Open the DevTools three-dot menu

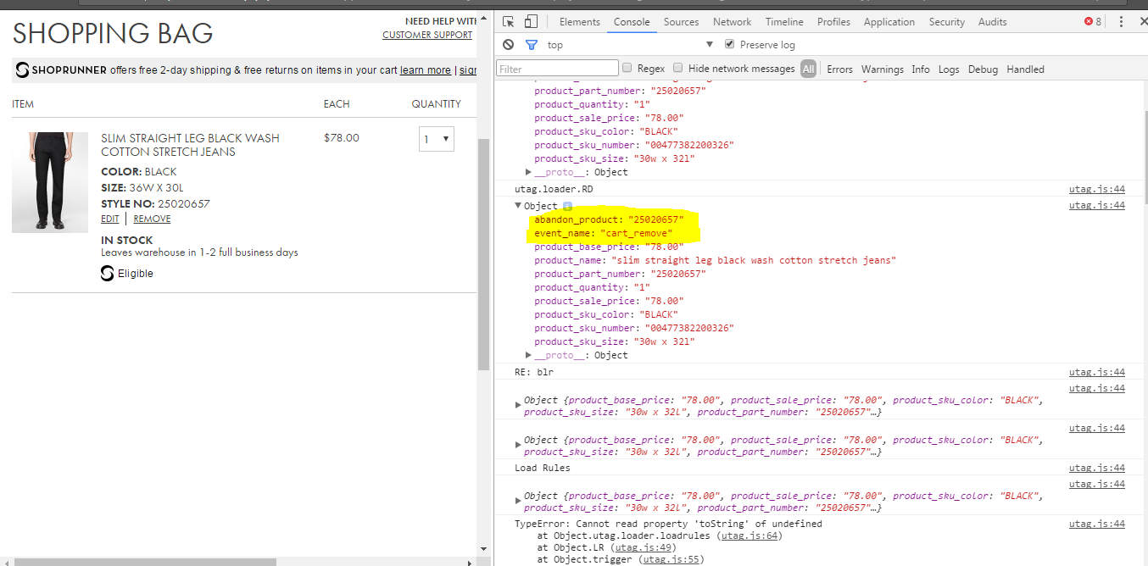[x=1122, y=21]
